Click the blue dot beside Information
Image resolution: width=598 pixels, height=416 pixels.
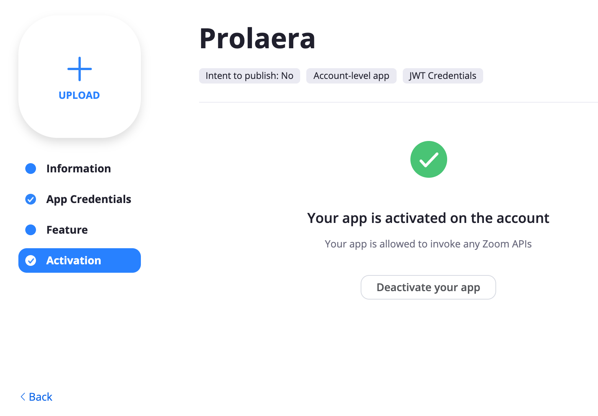pos(31,169)
